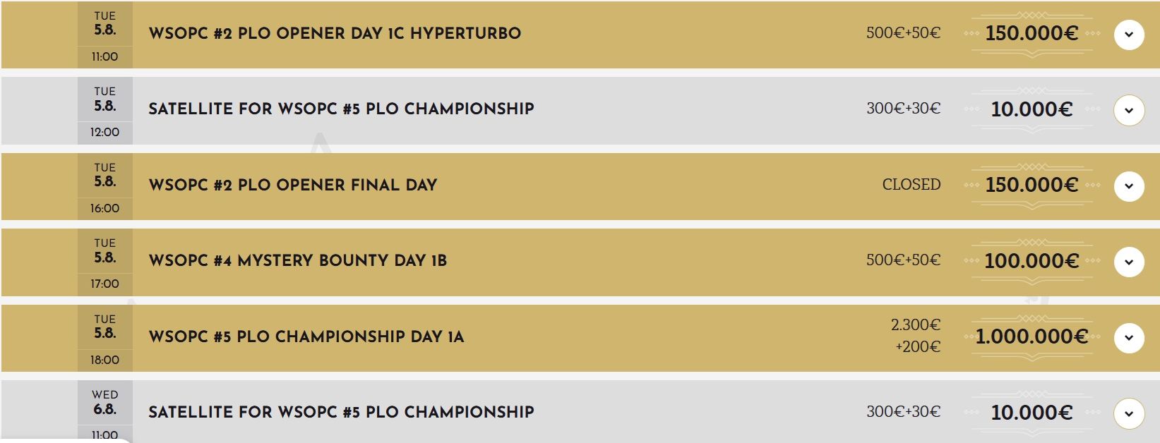This screenshot has width=1160, height=443.
Task: Click the 100.000€ Mystery Bounty prize pool
Action: [x=1032, y=261]
